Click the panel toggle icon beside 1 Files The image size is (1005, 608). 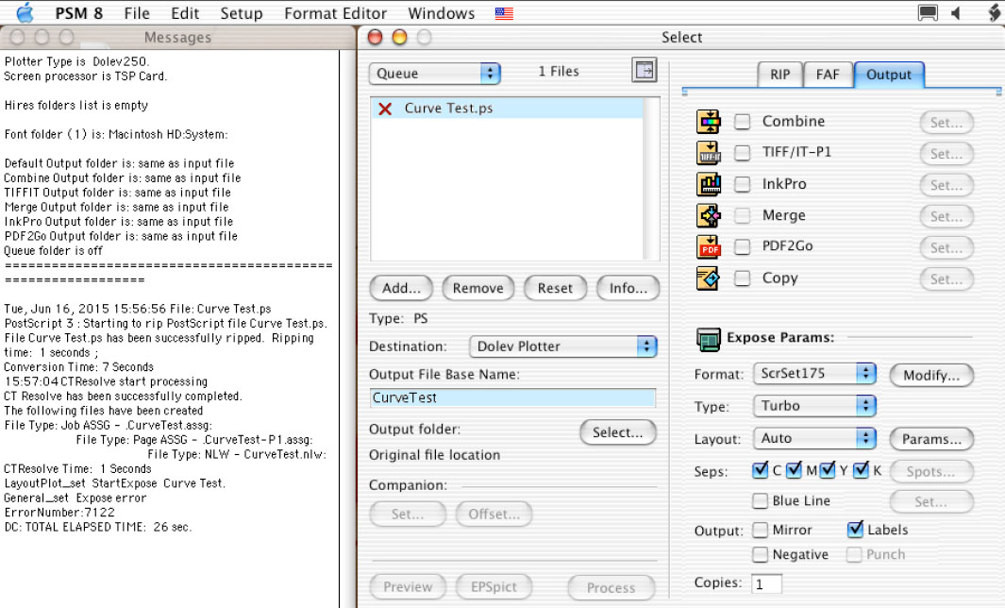[645, 69]
